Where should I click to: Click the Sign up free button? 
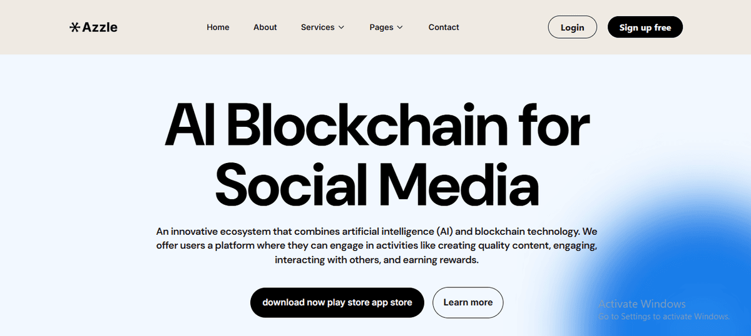(645, 27)
